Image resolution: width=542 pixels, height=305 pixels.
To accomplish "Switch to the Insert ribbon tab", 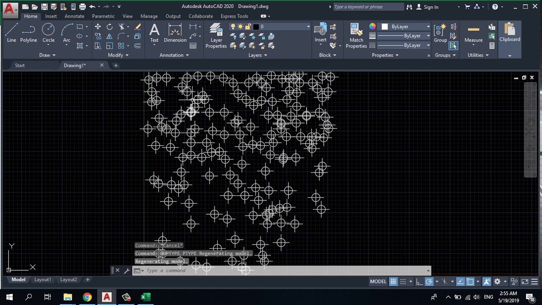I will (51, 16).
